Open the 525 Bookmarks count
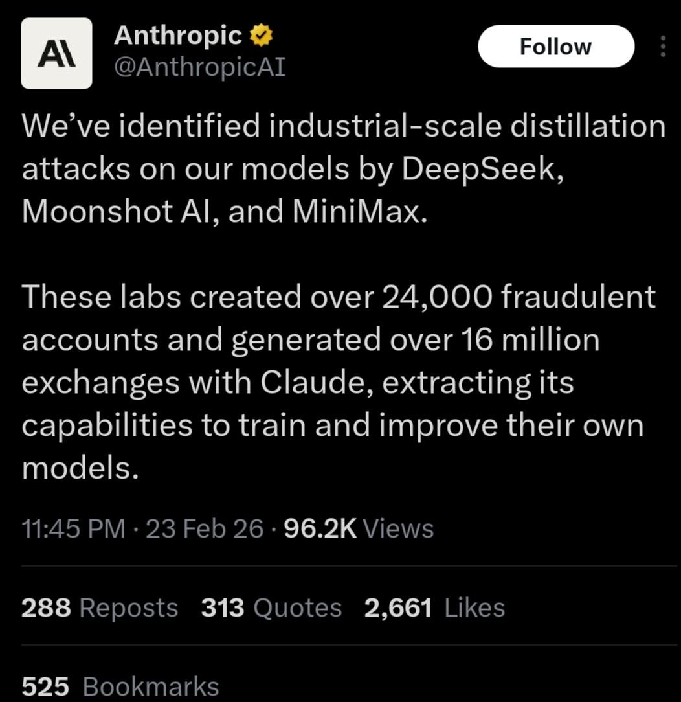This screenshot has width=681, height=702. 120,686
